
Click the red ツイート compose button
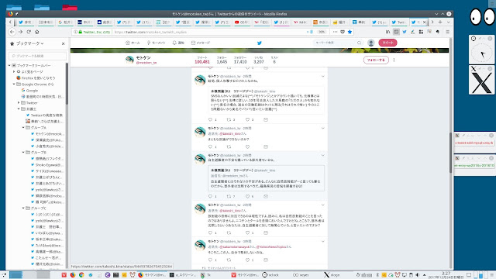click(387, 43)
